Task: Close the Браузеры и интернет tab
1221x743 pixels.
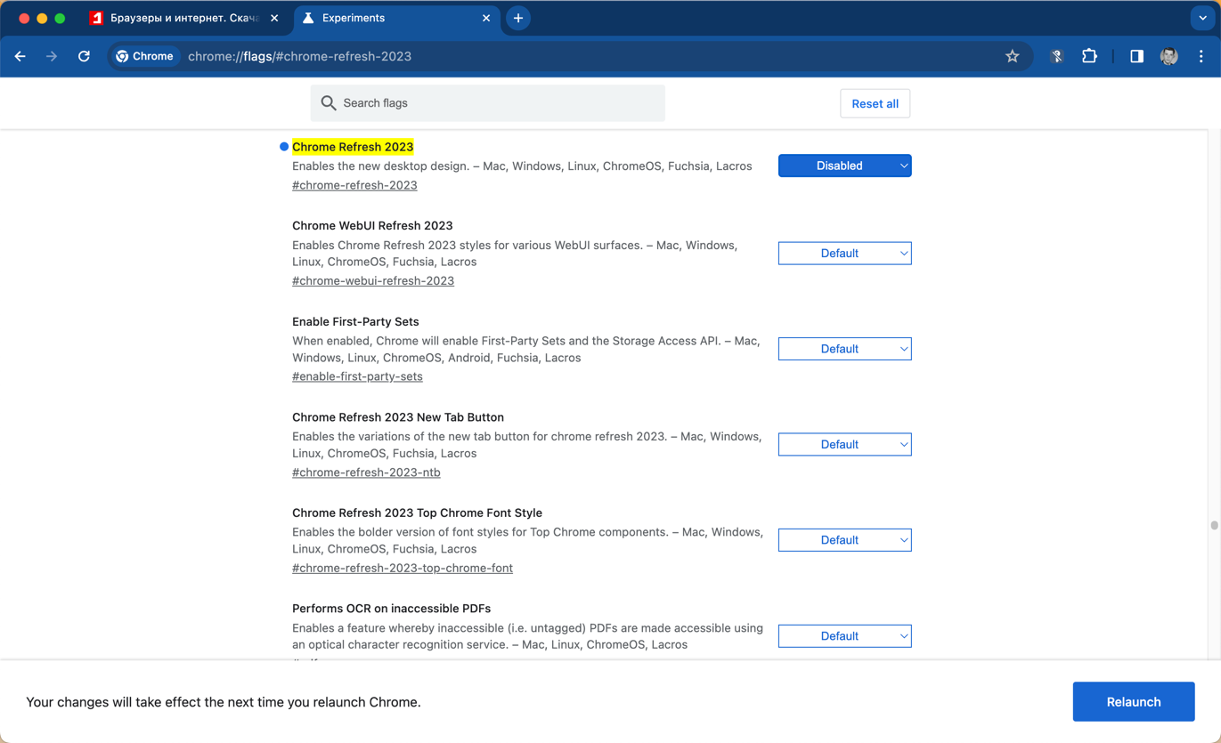Action: point(274,18)
